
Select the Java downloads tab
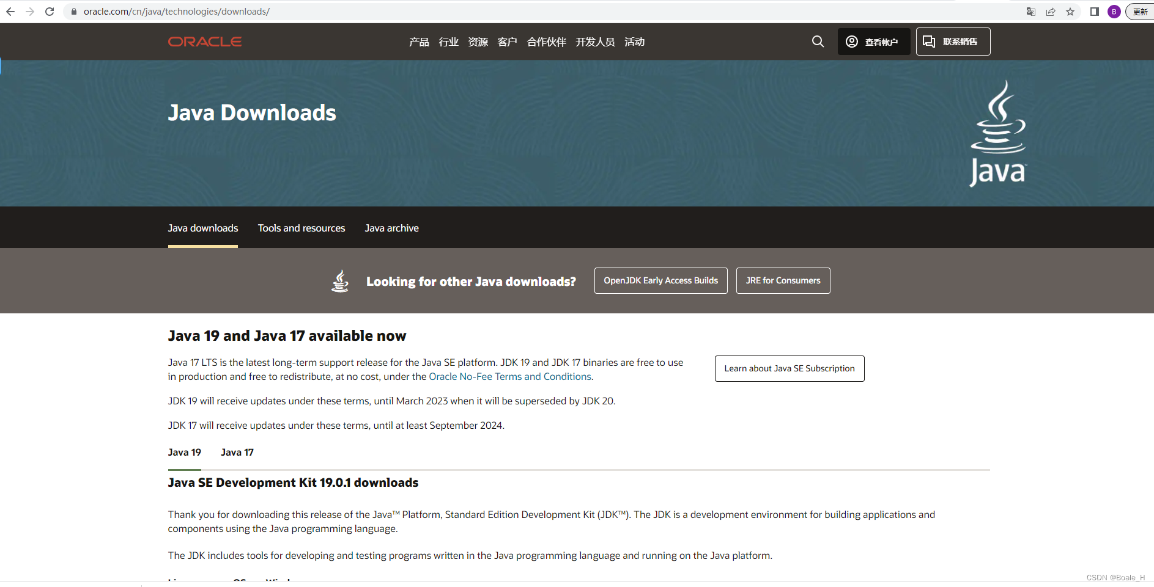(x=203, y=228)
